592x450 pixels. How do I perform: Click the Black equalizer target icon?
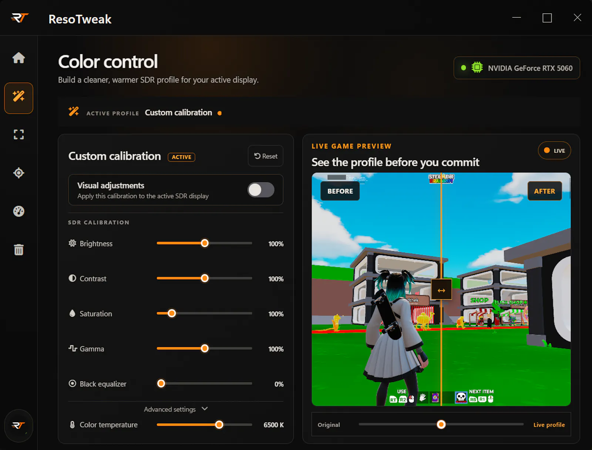73,383
